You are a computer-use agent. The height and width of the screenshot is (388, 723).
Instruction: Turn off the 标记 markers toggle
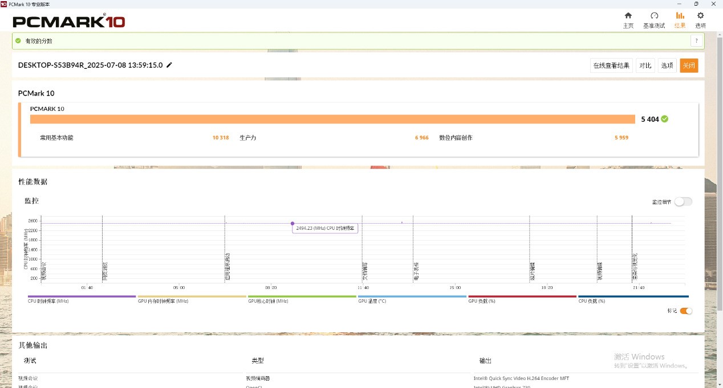click(x=686, y=311)
